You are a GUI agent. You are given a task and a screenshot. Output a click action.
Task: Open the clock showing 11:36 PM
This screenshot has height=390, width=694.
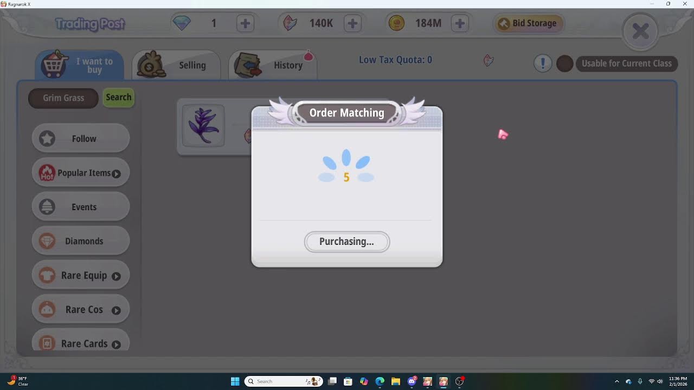tap(678, 381)
